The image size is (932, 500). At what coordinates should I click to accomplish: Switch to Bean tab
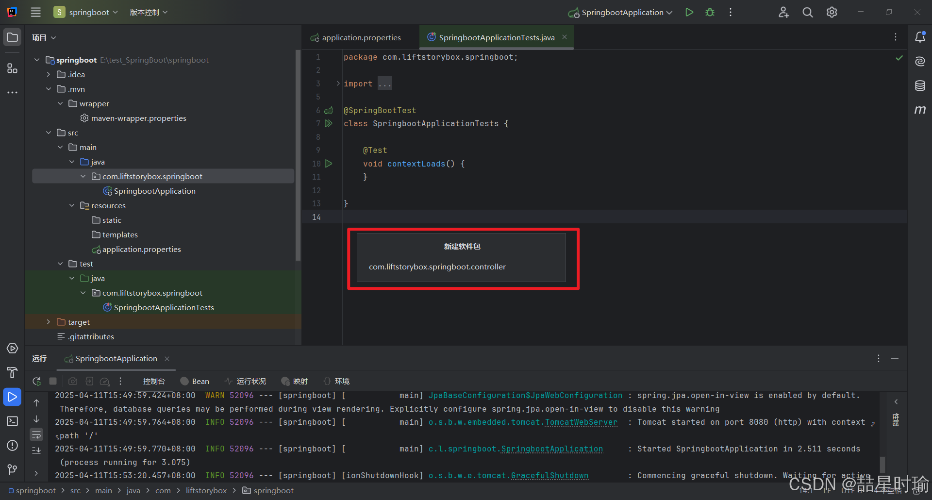[195, 381]
